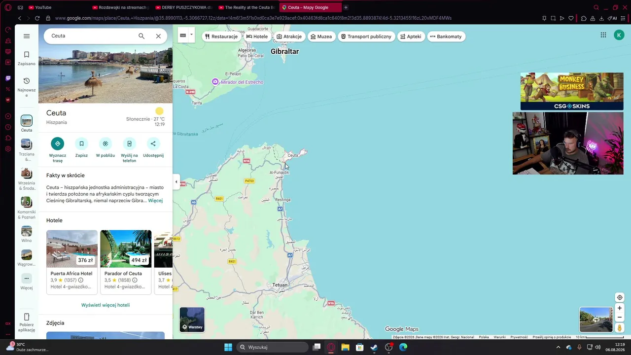This screenshot has height=355, width=631.
Task: Click Prześlij opinię o produkcie link
Action: (552, 337)
